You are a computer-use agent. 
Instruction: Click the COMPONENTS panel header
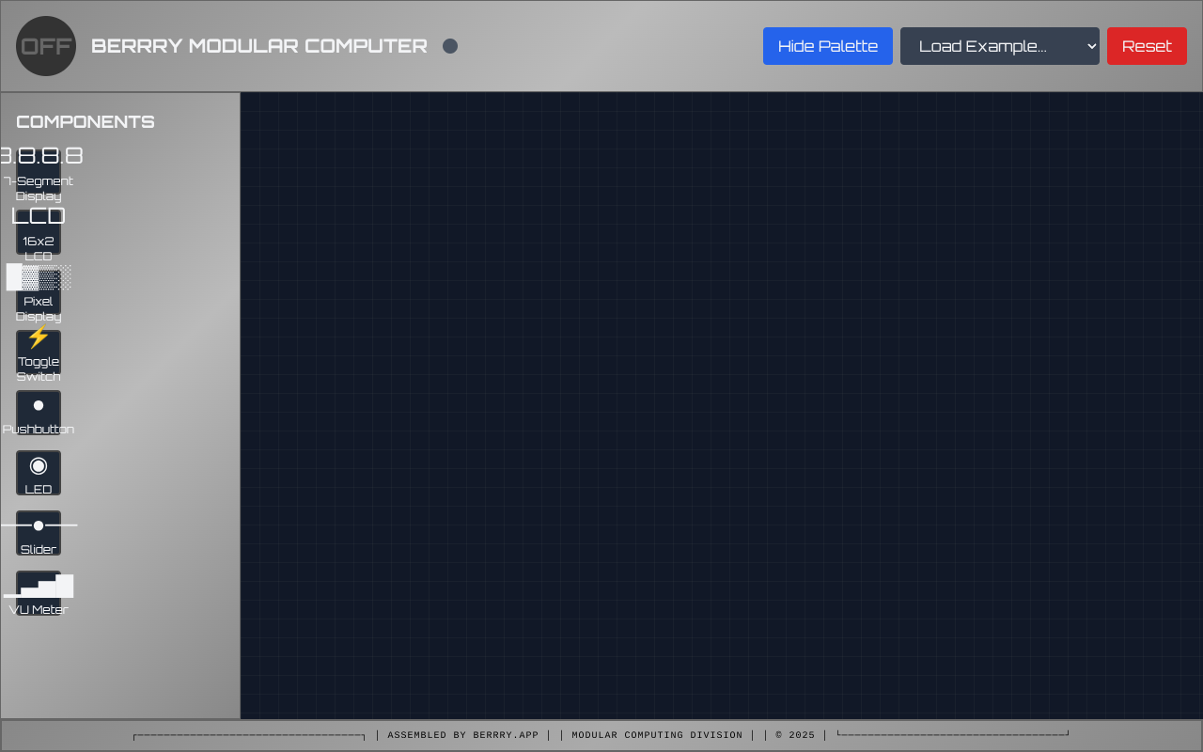pyautogui.click(x=85, y=121)
